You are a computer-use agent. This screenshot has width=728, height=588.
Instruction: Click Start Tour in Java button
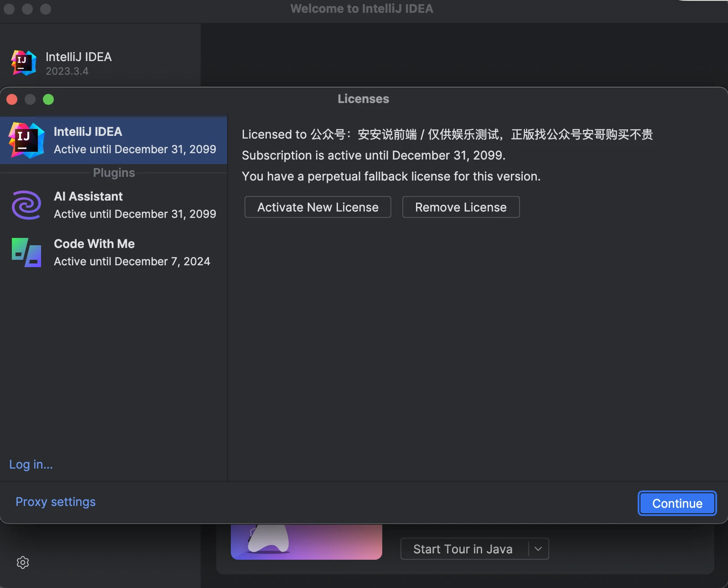pos(464,549)
